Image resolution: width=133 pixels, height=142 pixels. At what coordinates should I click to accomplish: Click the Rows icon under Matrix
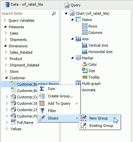[85, 26]
